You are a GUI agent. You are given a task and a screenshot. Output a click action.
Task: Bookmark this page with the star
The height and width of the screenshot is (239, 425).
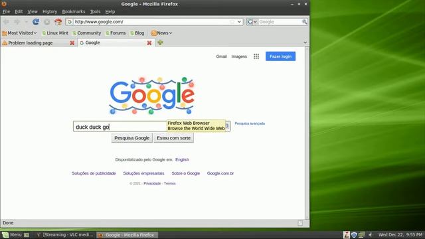click(232, 22)
